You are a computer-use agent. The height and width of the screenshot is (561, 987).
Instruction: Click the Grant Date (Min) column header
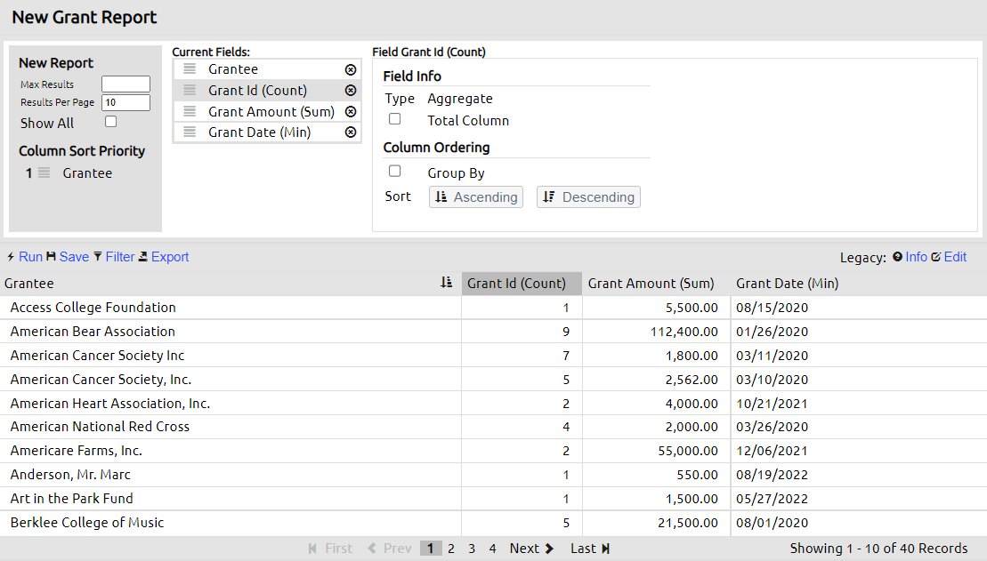pos(859,284)
